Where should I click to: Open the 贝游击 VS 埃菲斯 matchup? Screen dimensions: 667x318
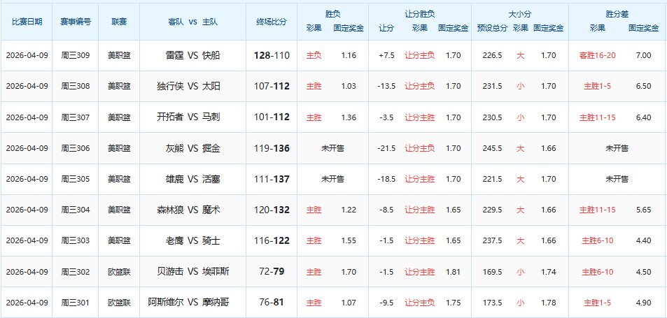pyautogui.click(x=192, y=272)
